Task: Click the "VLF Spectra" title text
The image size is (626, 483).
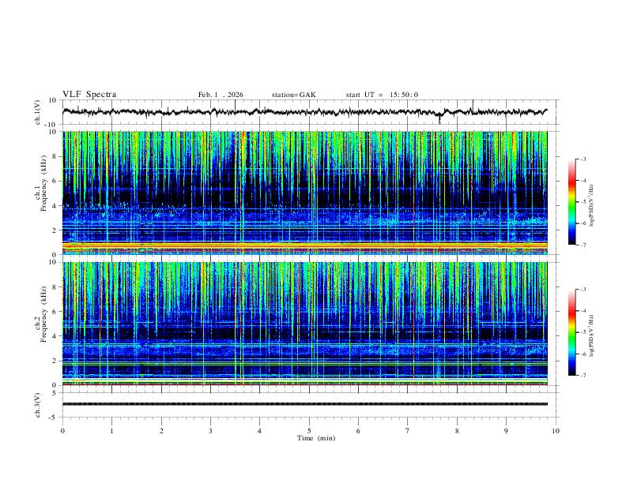Action: [89, 95]
